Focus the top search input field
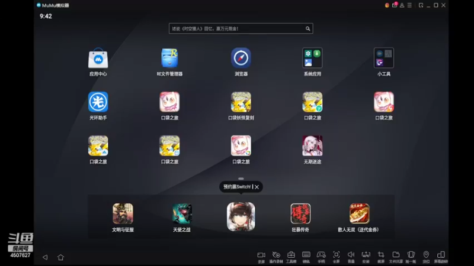This screenshot has width=474, height=266. (x=241, y=28)
